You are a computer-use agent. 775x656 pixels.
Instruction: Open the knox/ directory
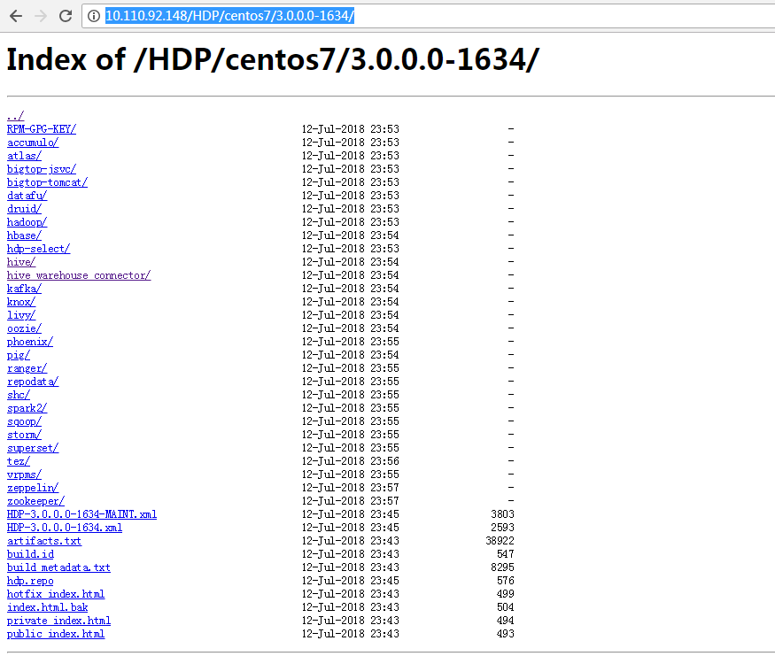point(21,302)
